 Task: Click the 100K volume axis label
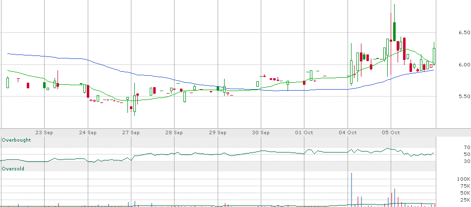coord(464,179)
